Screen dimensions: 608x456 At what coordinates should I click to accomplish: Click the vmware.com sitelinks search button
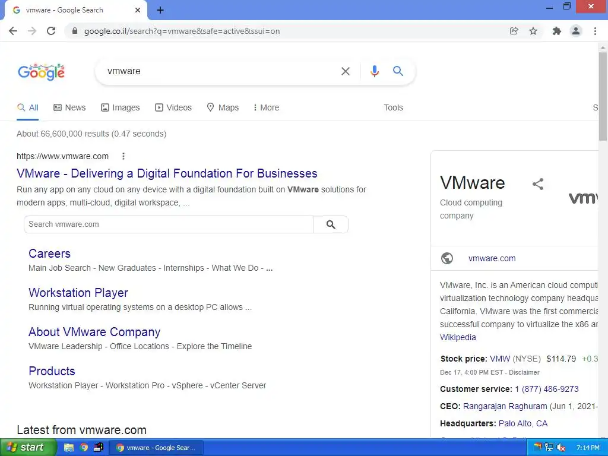point(330,224)
